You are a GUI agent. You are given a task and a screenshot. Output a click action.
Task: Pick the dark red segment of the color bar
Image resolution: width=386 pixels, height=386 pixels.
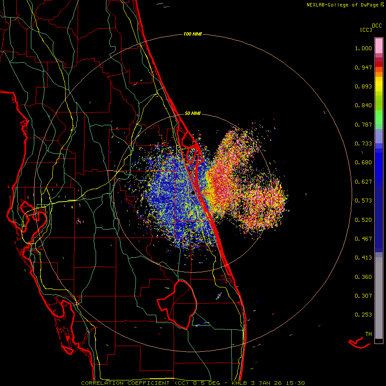coord(379,64)
